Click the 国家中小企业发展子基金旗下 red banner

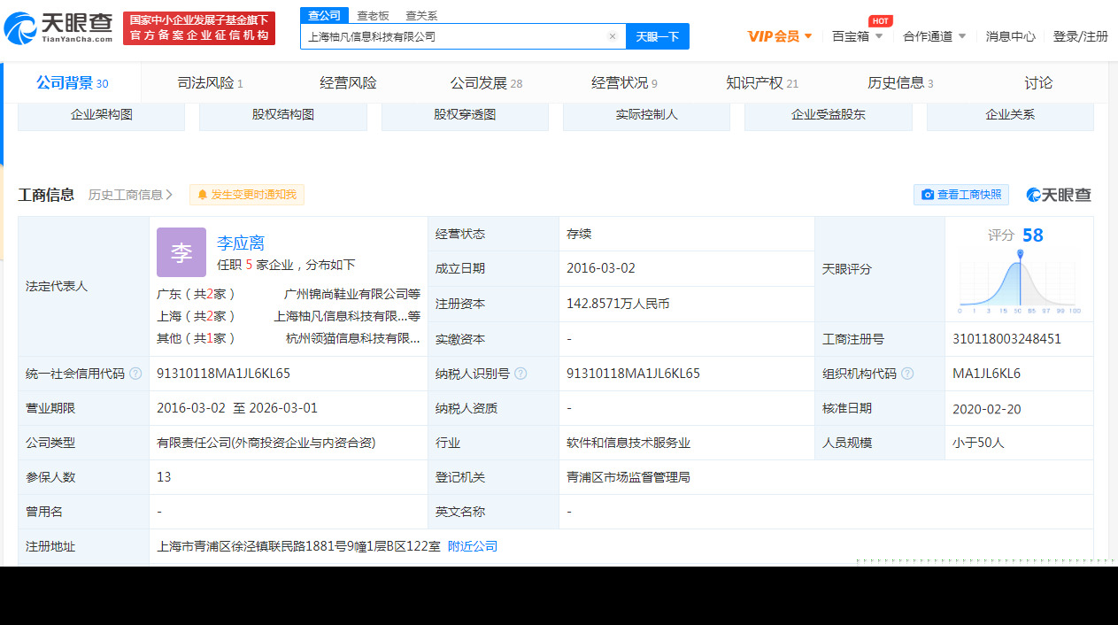199,28
